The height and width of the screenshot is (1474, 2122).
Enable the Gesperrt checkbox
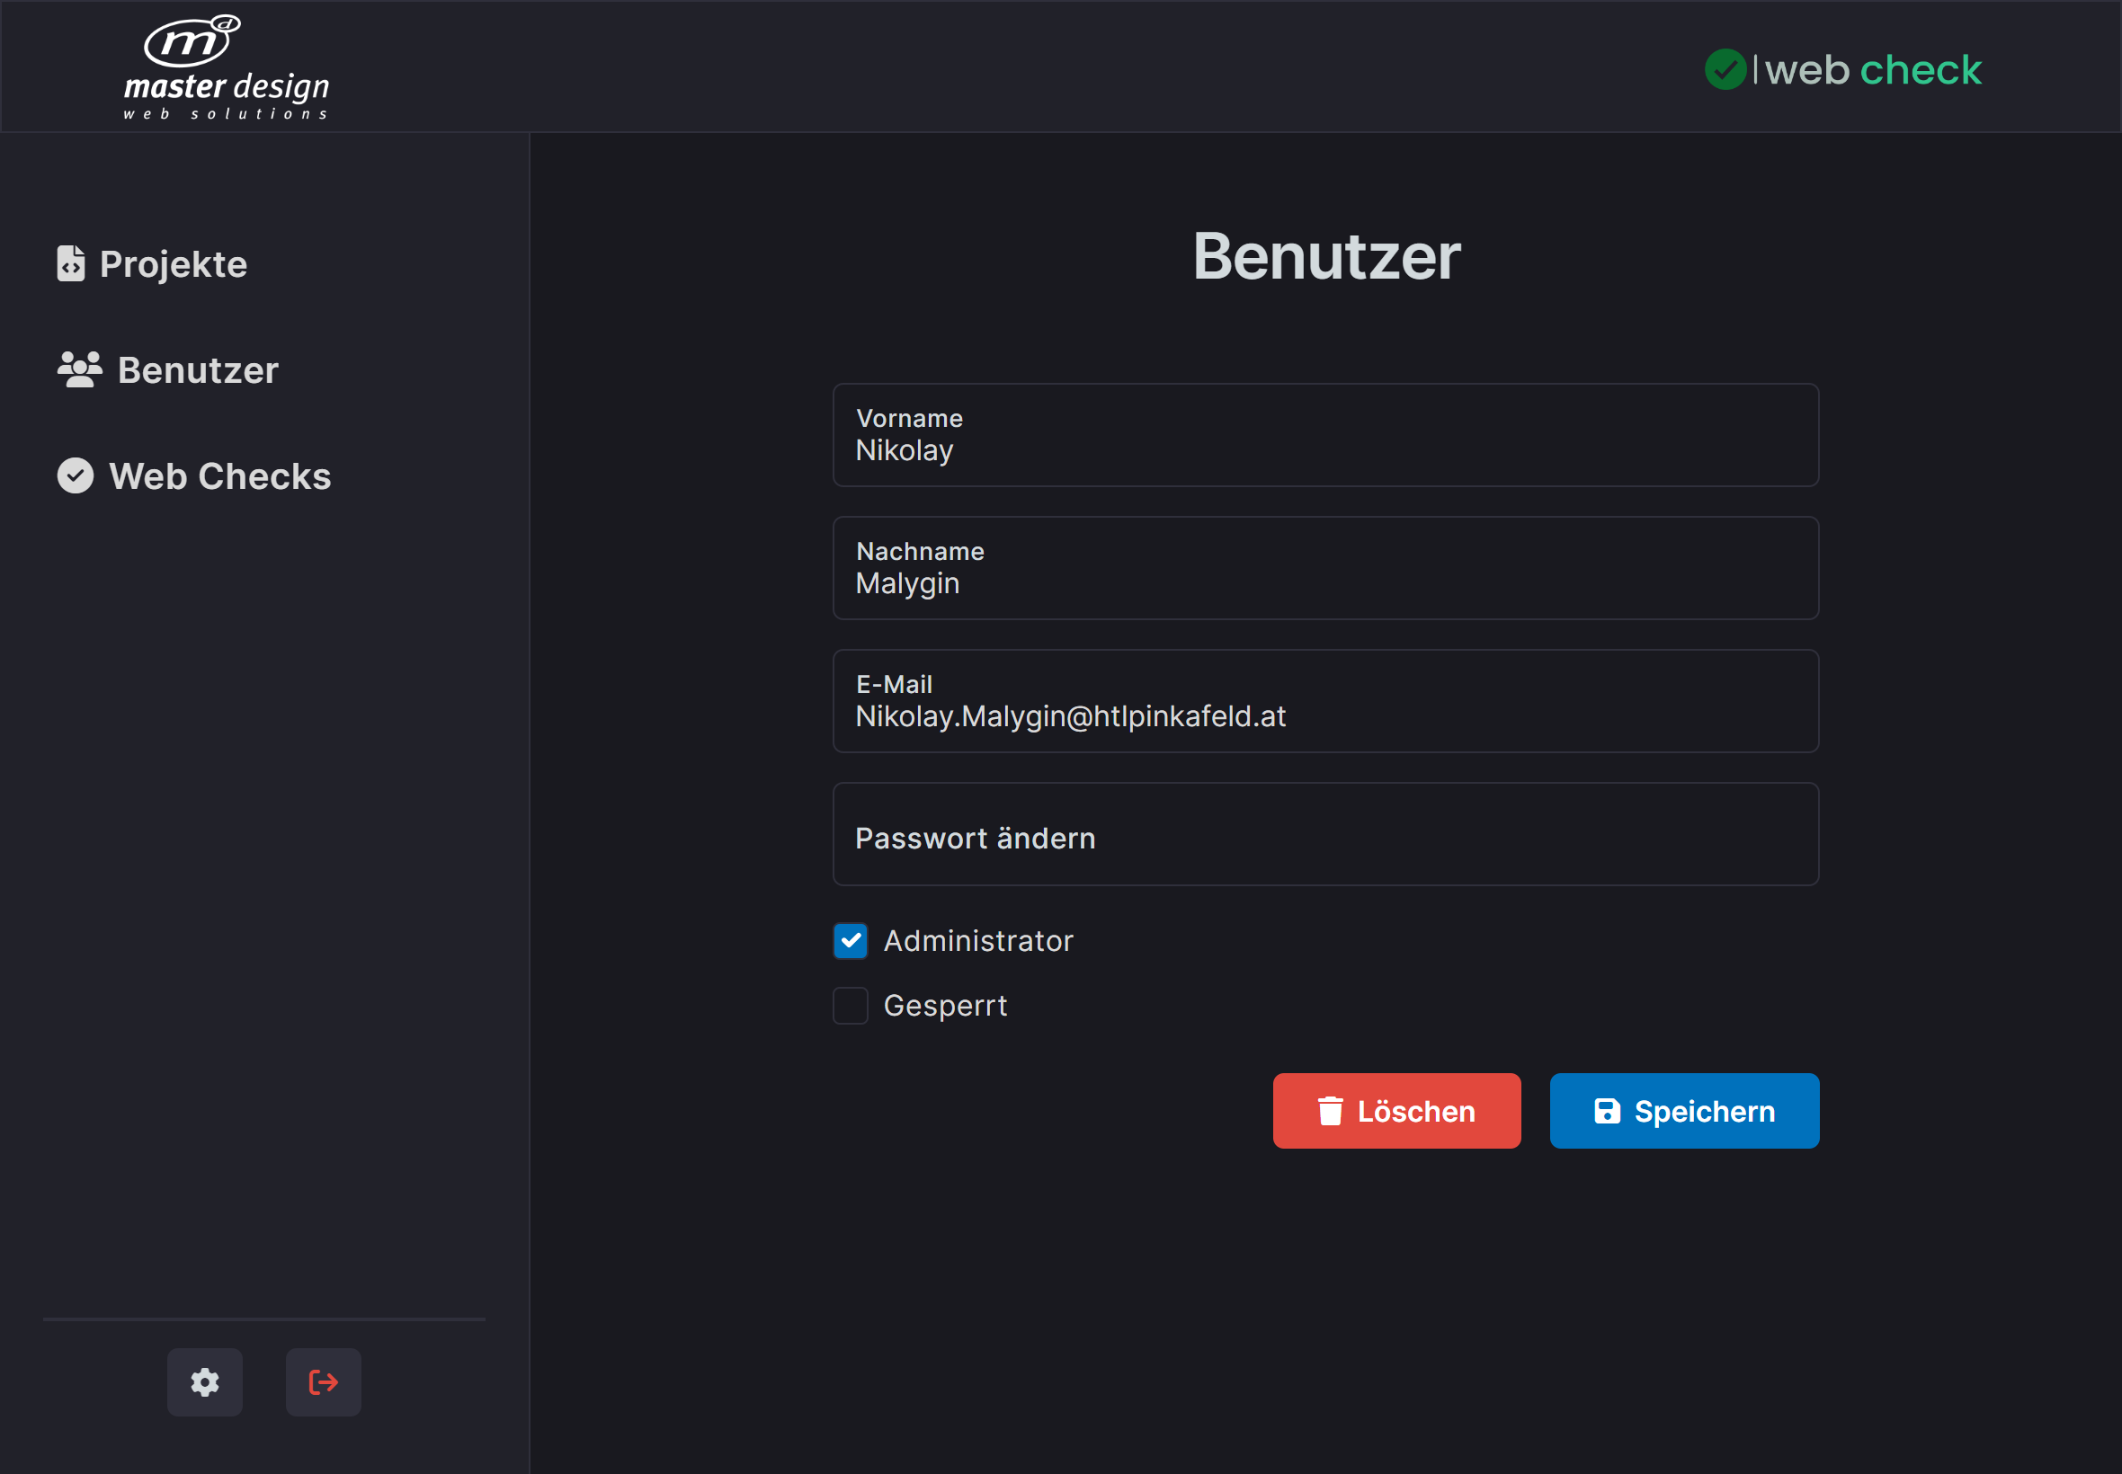coord(850,1006)
